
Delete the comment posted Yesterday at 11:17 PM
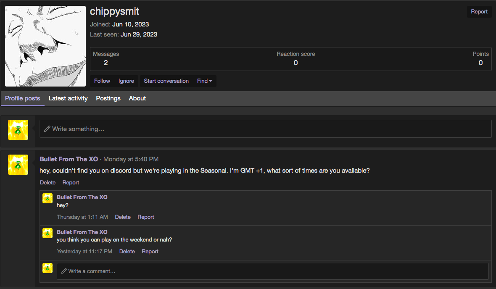click(x=127, y=252)
